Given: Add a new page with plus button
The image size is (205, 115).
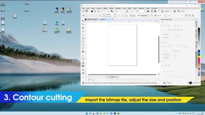Looking at the screenshot, I should 105,77.
